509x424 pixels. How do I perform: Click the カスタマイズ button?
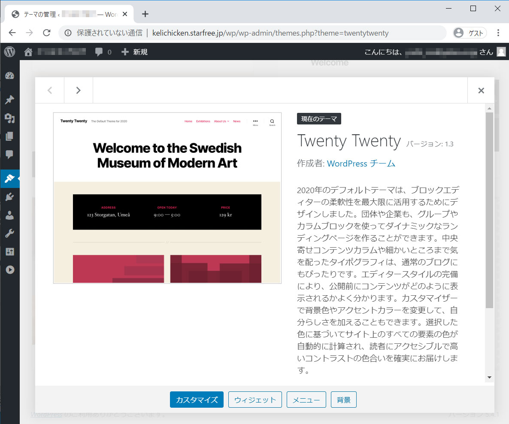pos(197,400)
